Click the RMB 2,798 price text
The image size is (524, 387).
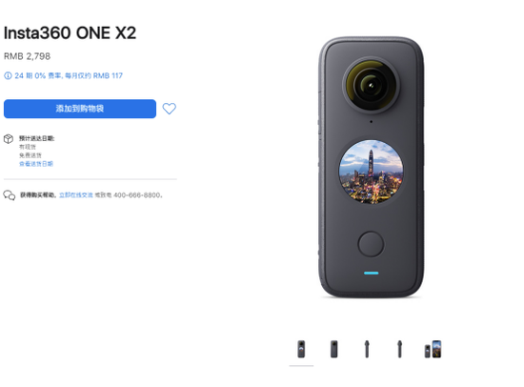(27, 56)
